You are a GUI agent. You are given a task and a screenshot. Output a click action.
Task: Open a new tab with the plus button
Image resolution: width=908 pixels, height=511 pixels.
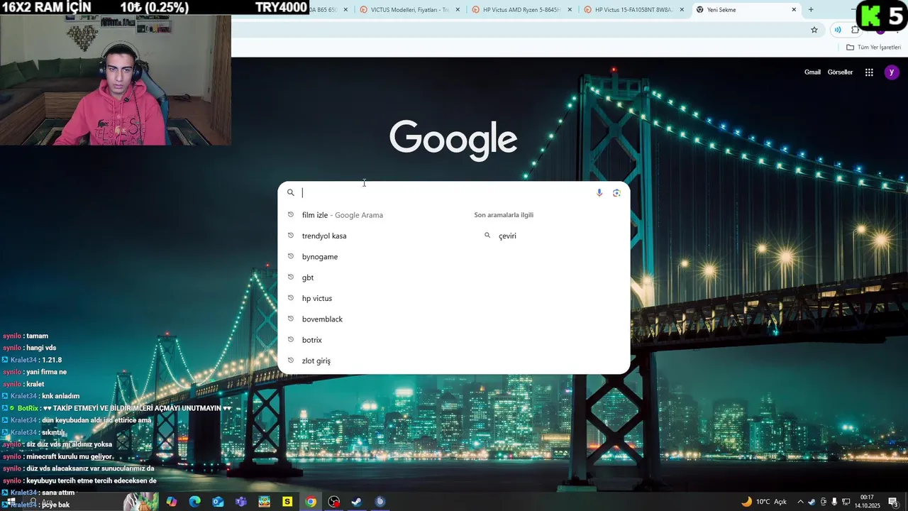click(x=811, y=10)
